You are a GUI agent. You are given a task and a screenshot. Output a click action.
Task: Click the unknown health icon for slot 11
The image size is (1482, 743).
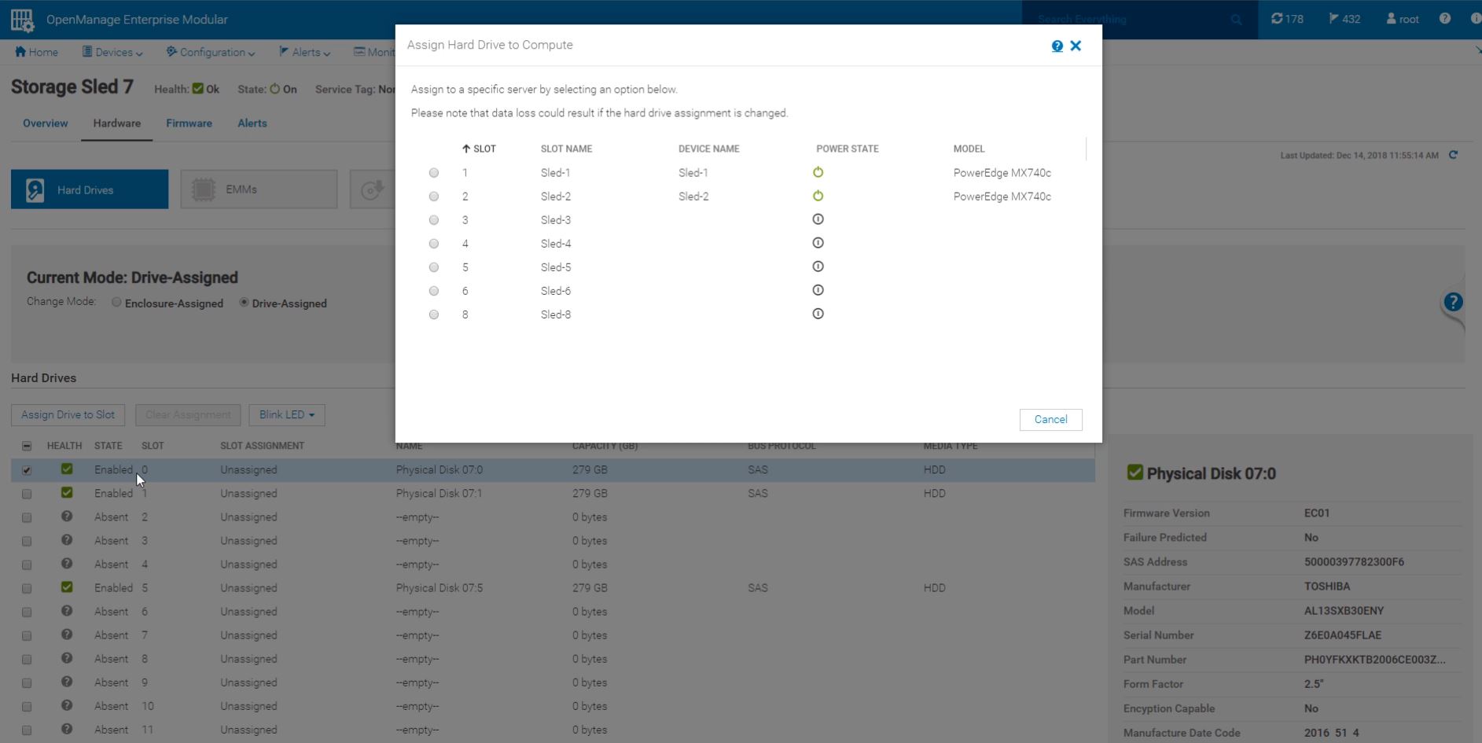pos(67,729)
